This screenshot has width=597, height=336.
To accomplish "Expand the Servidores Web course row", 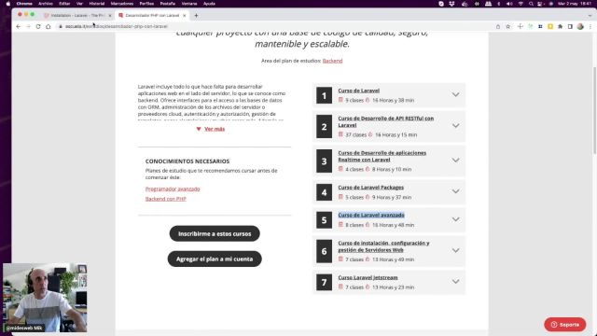I will pos(455,250).
